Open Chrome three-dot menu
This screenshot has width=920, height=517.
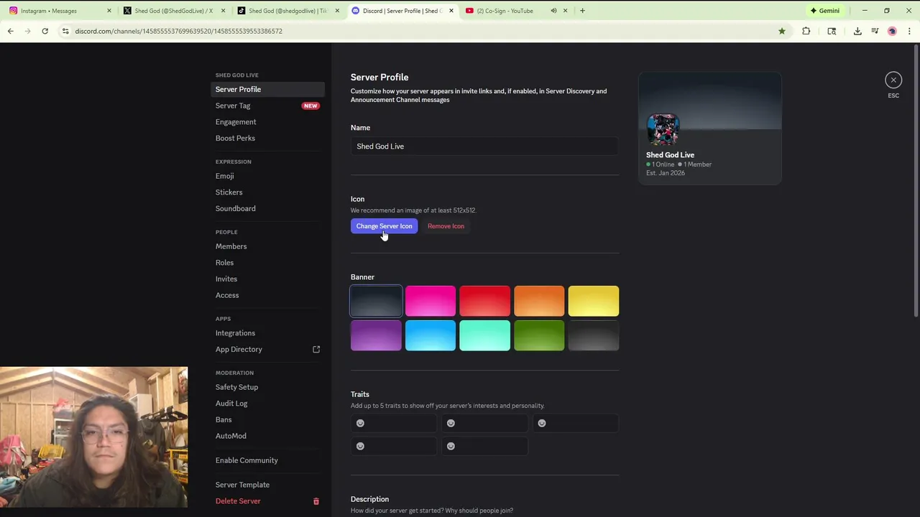(909, 31)
